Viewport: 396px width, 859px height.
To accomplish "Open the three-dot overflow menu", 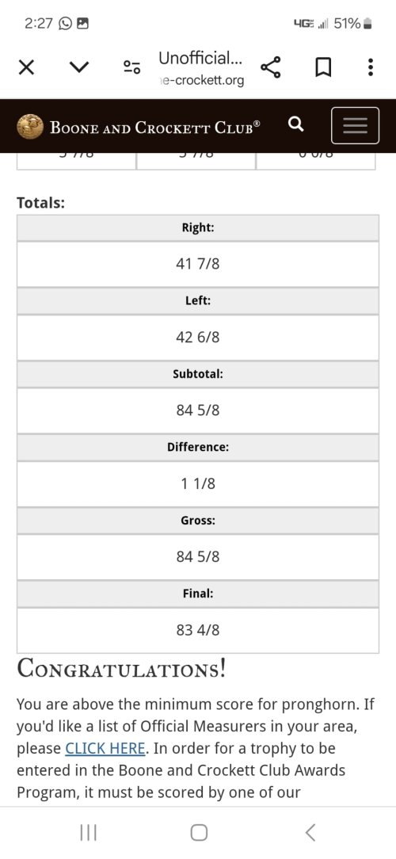I will [x=371, y=67].
